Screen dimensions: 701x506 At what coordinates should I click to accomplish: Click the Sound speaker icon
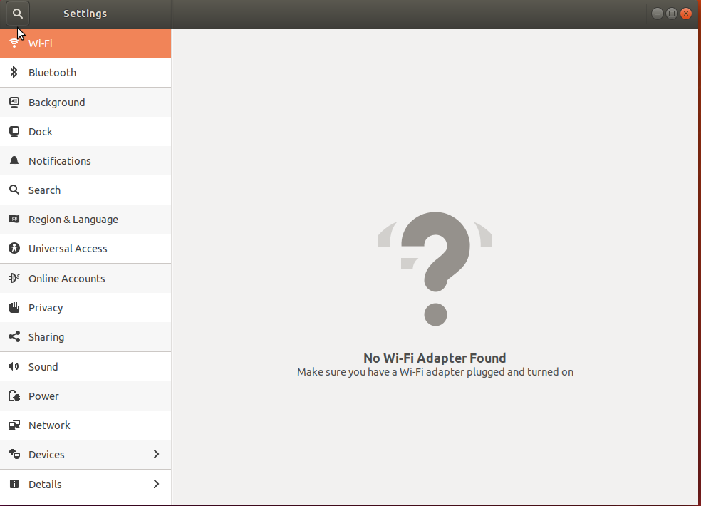click(x=14, y=366)
